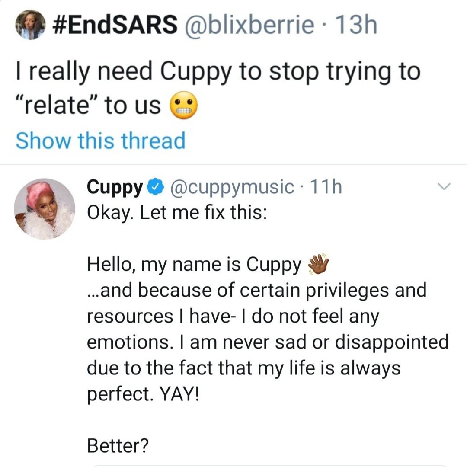Expand the chevron menu on Cuppy's tweet
Image resolution: width=467 pixels, height=467 pixels.
point(444,187)
